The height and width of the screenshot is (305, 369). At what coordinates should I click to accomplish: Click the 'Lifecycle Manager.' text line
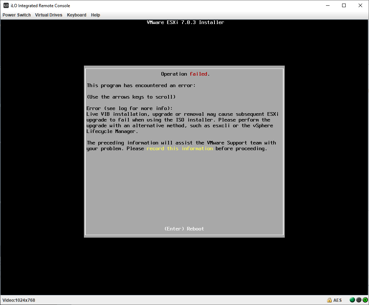point(112,131)
